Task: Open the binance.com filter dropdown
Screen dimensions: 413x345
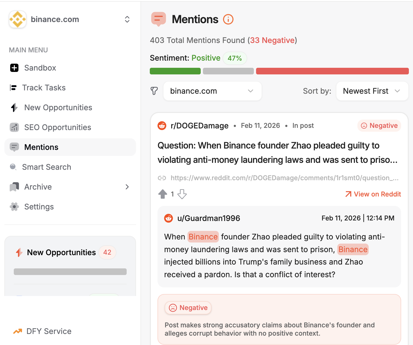Action: (212, 91)
